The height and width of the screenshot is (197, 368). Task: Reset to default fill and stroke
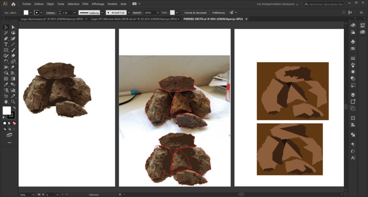[x=4, y=117]
